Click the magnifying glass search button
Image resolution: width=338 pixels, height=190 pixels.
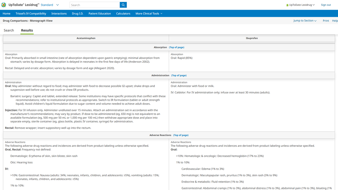[x=123, y=5]
